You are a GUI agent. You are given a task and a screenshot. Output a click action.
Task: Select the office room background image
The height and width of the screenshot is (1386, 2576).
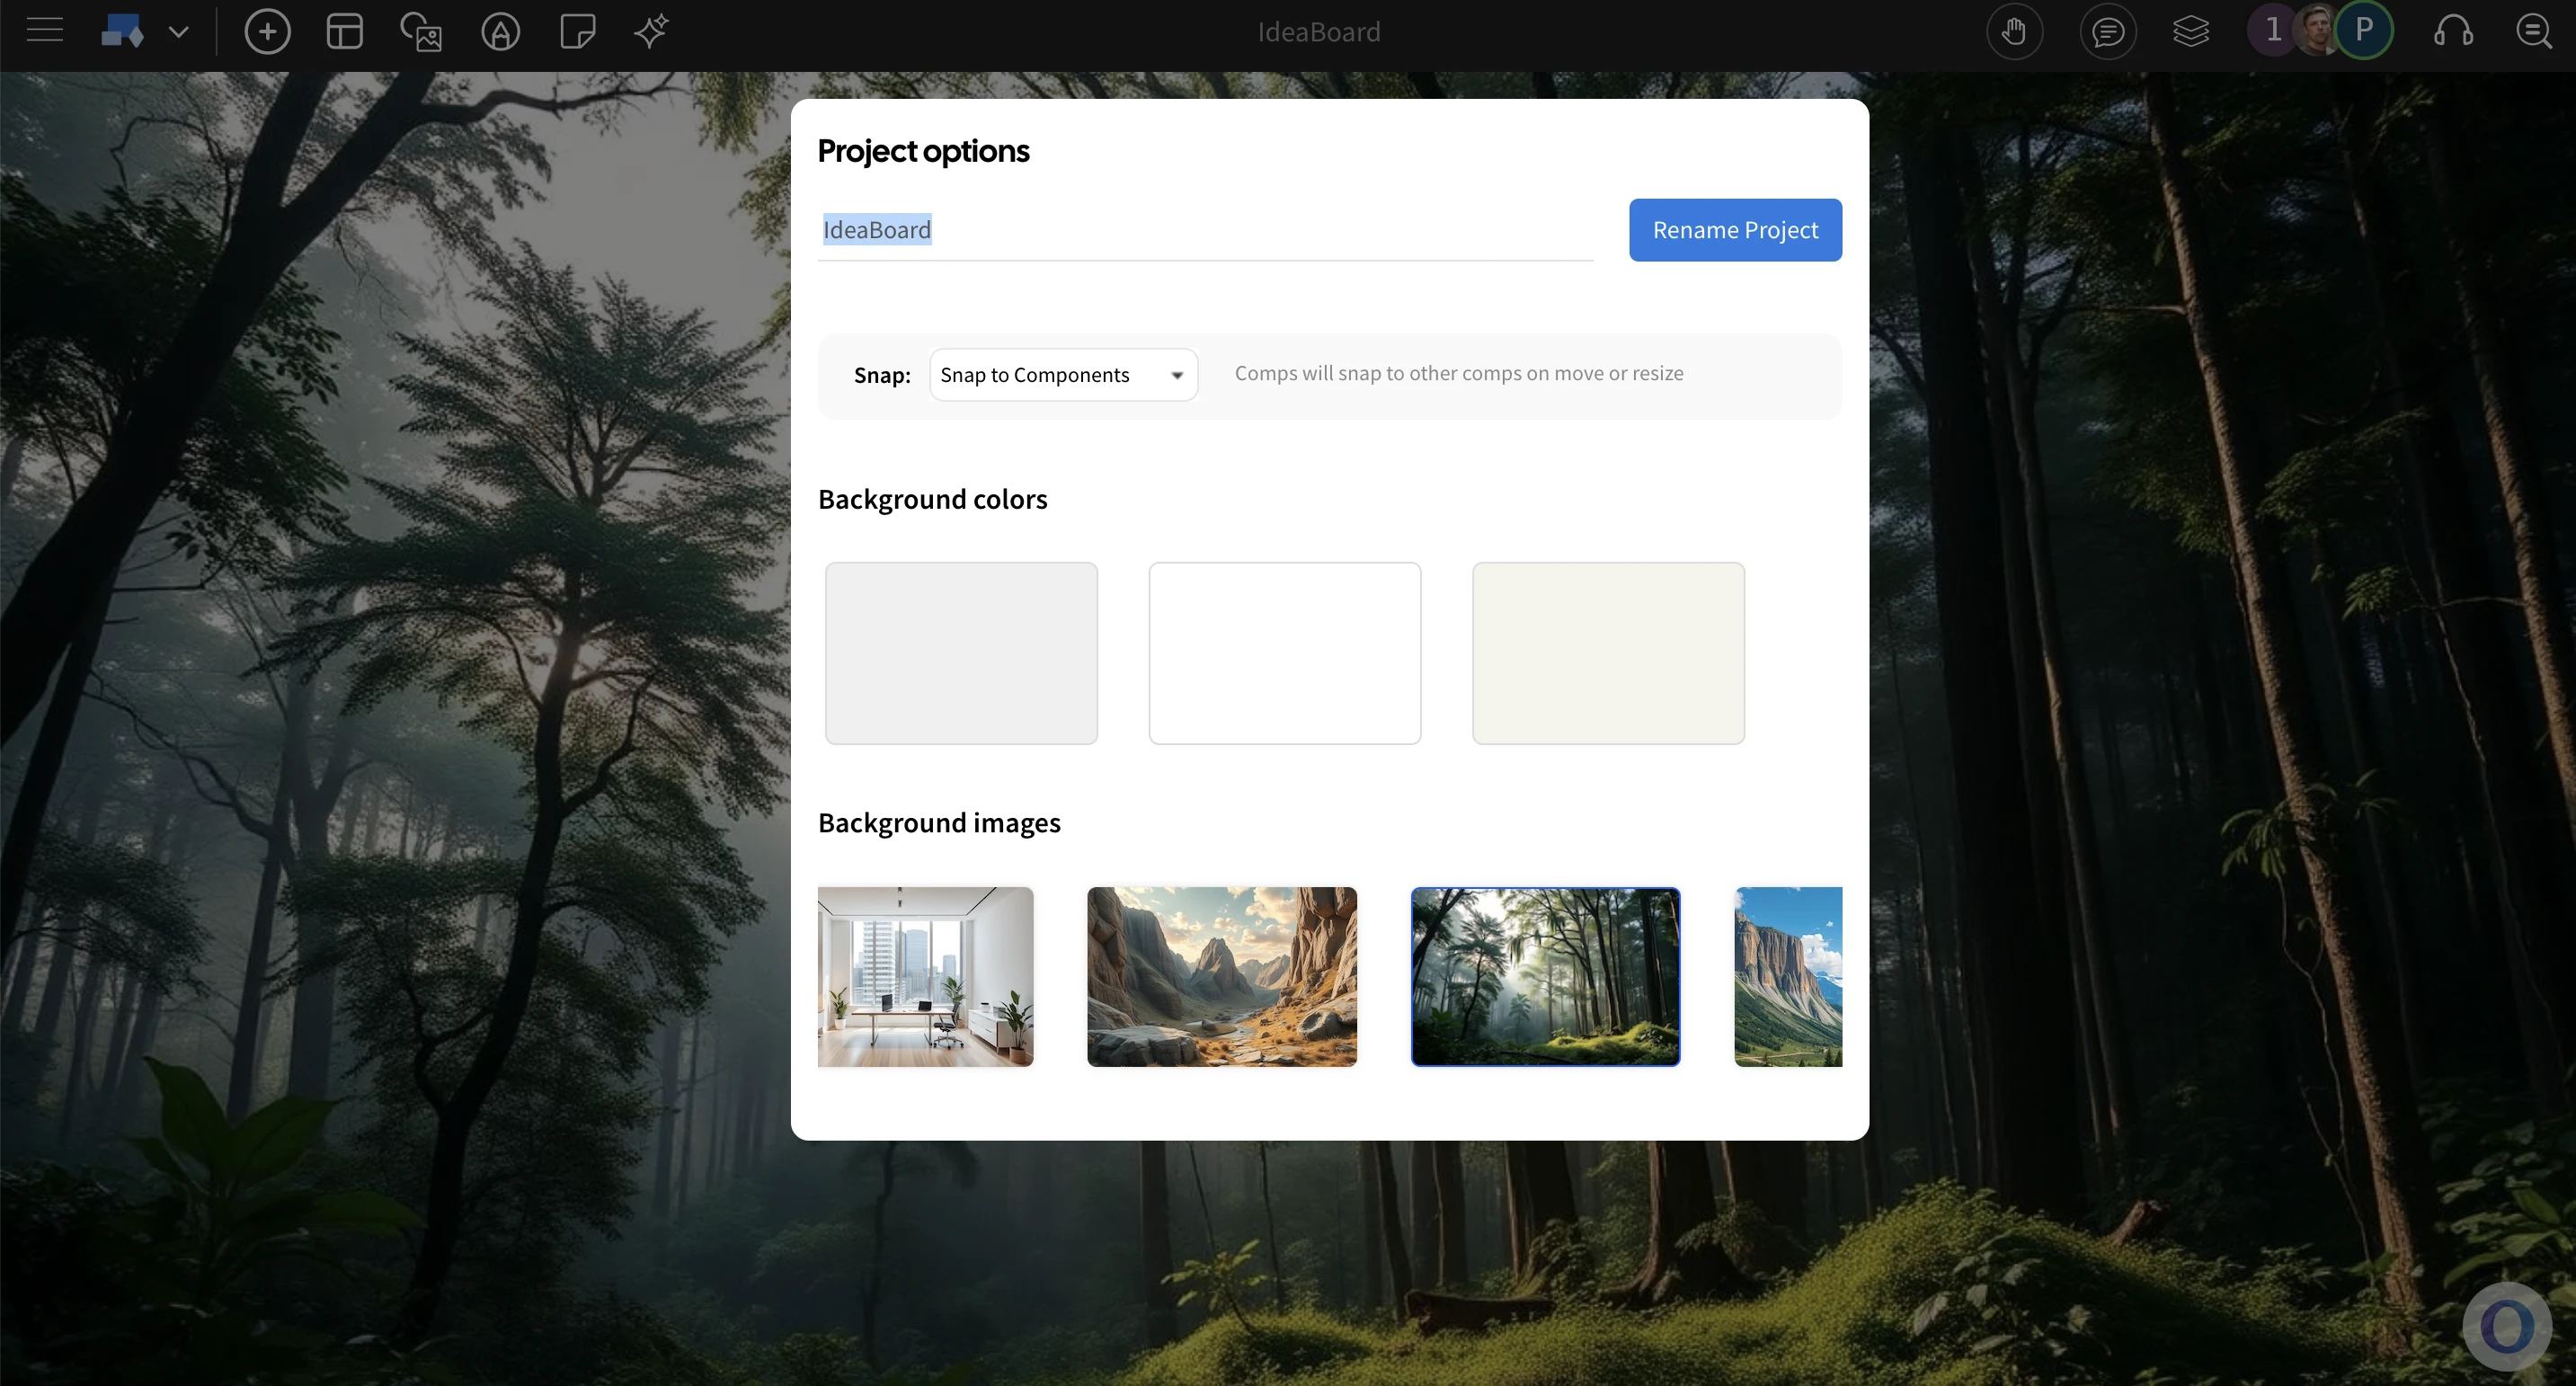(x=925, y=976)
